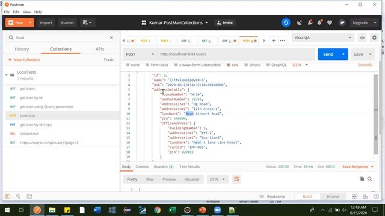Click the request body vertical scrollbar
The image size is (385, 216).
pyautogui.click(x=375, y=115)
